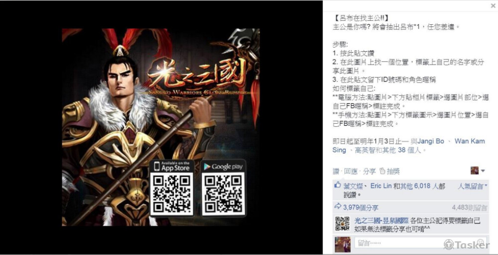Expand the 人氣留言 sort dropdown

(x=472, y=186)
